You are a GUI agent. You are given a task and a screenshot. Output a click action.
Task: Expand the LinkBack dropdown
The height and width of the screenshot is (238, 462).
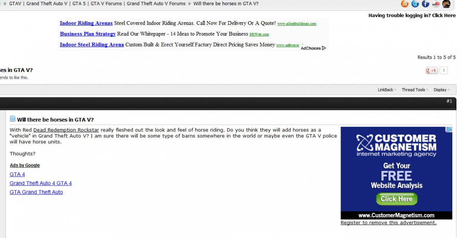coord(385,90)
